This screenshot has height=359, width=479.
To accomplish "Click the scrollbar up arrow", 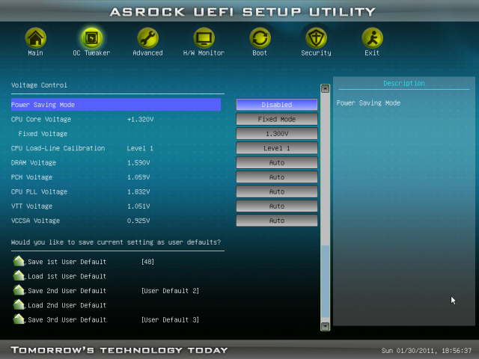I will 325,88.
